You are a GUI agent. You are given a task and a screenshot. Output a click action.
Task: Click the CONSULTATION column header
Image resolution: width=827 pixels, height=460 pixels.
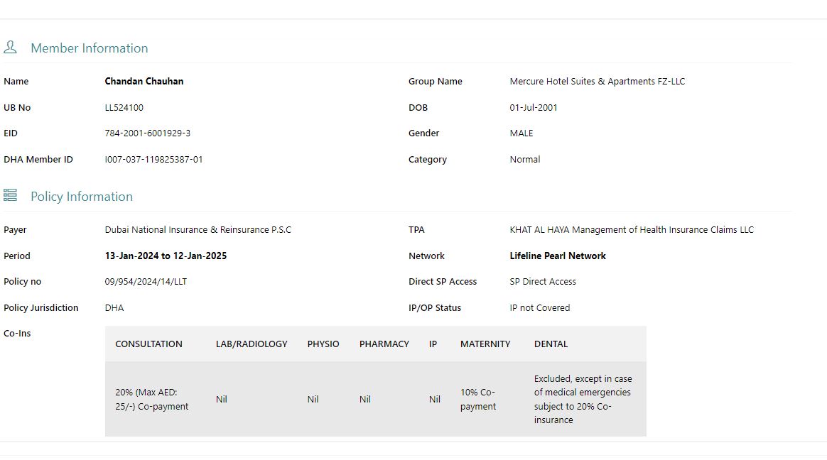point(148,344)
